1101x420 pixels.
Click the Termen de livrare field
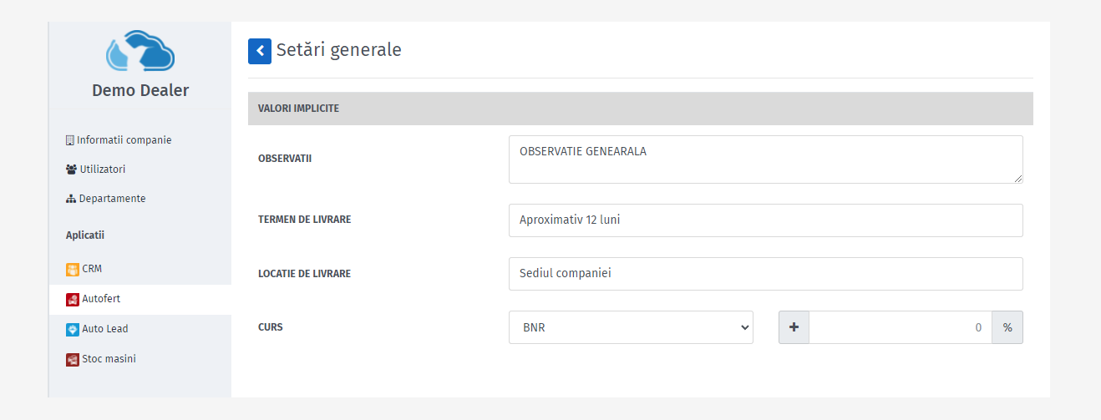[x=765, y=220]
